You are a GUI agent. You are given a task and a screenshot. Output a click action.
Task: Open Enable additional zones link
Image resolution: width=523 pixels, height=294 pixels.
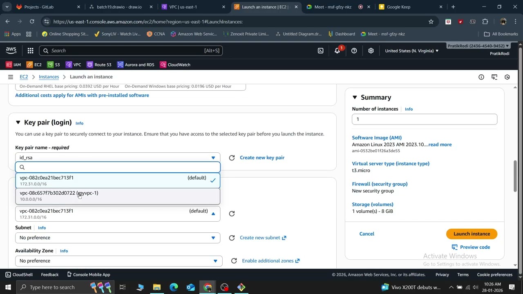point(270,261)
